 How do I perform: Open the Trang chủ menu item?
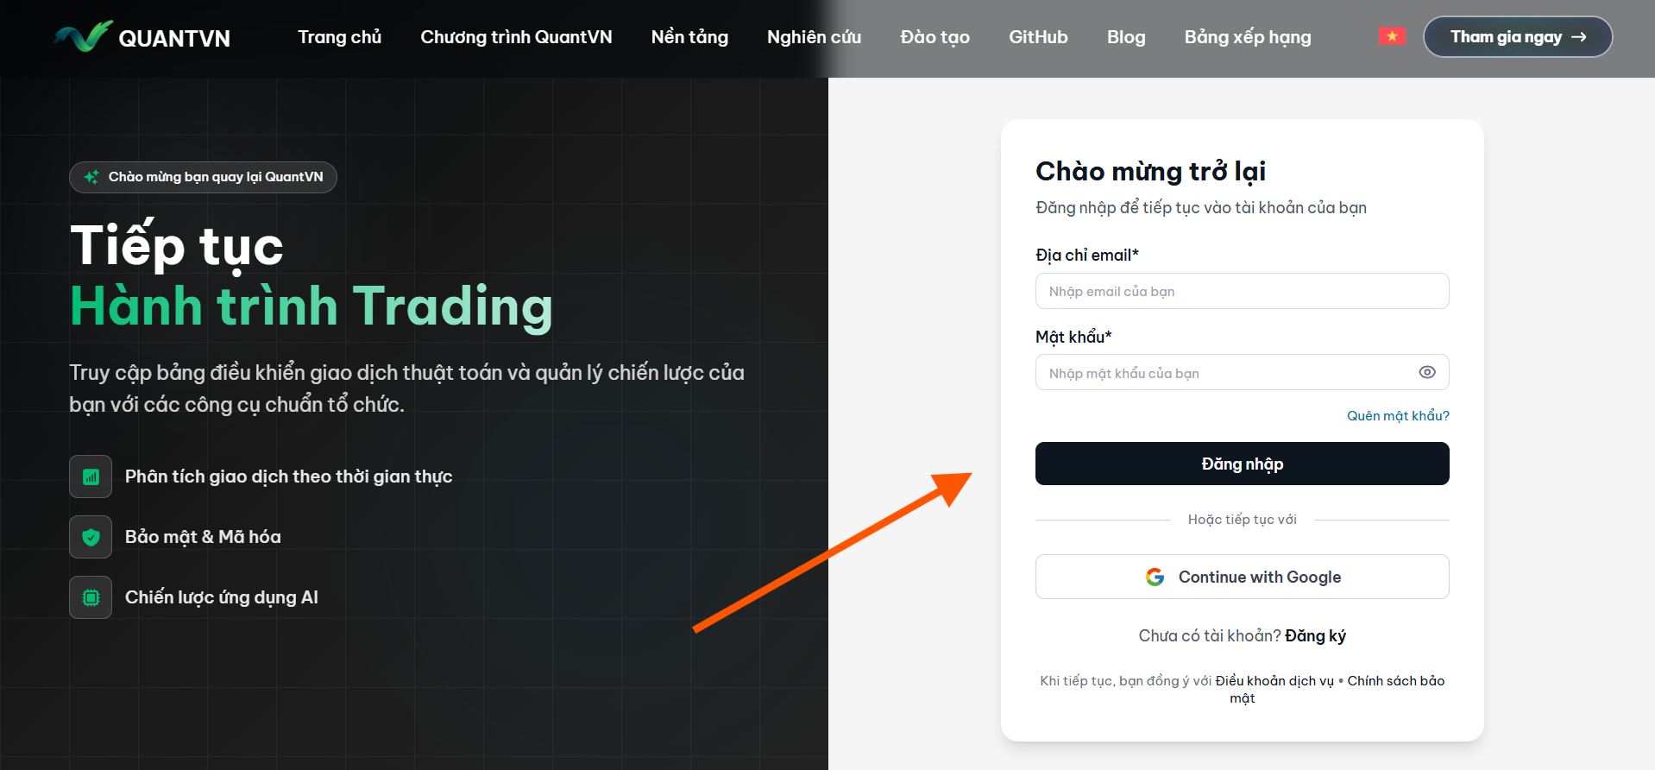point(339,37)
